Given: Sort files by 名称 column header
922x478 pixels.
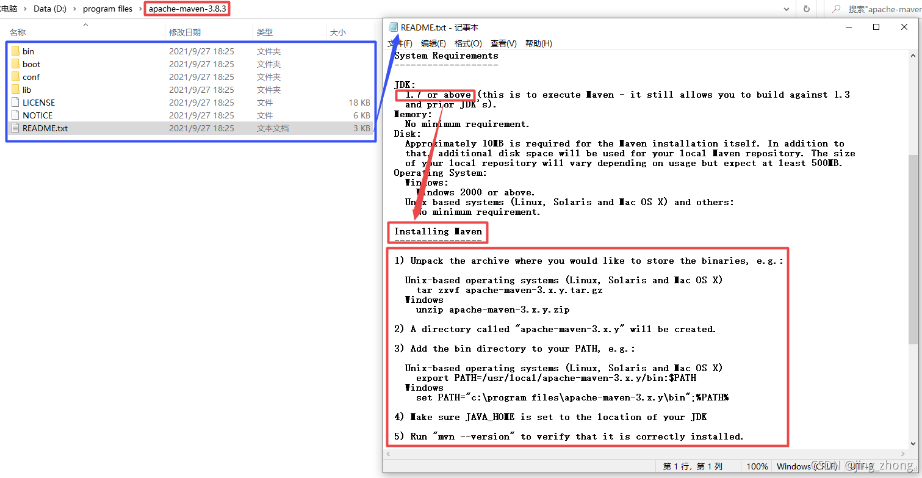Looking at the screenshot, I should point(18,32).
